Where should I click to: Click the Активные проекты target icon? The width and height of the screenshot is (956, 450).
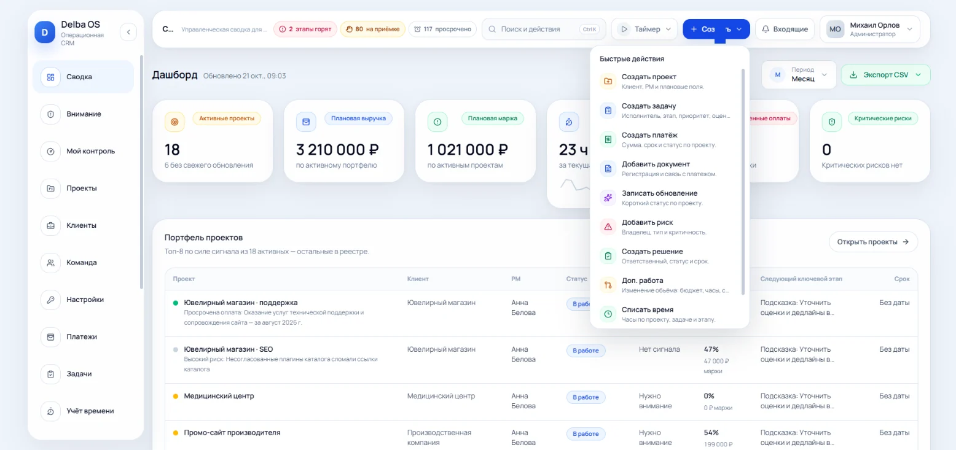[x=174, y=122]
